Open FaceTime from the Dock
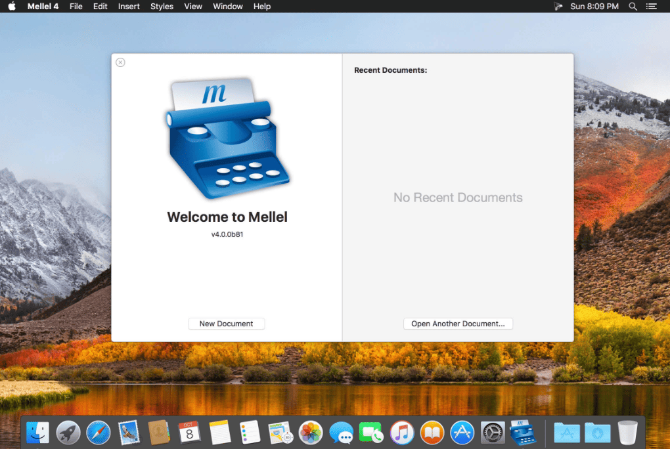Screen dimensions: 670x449 [371, 433]
